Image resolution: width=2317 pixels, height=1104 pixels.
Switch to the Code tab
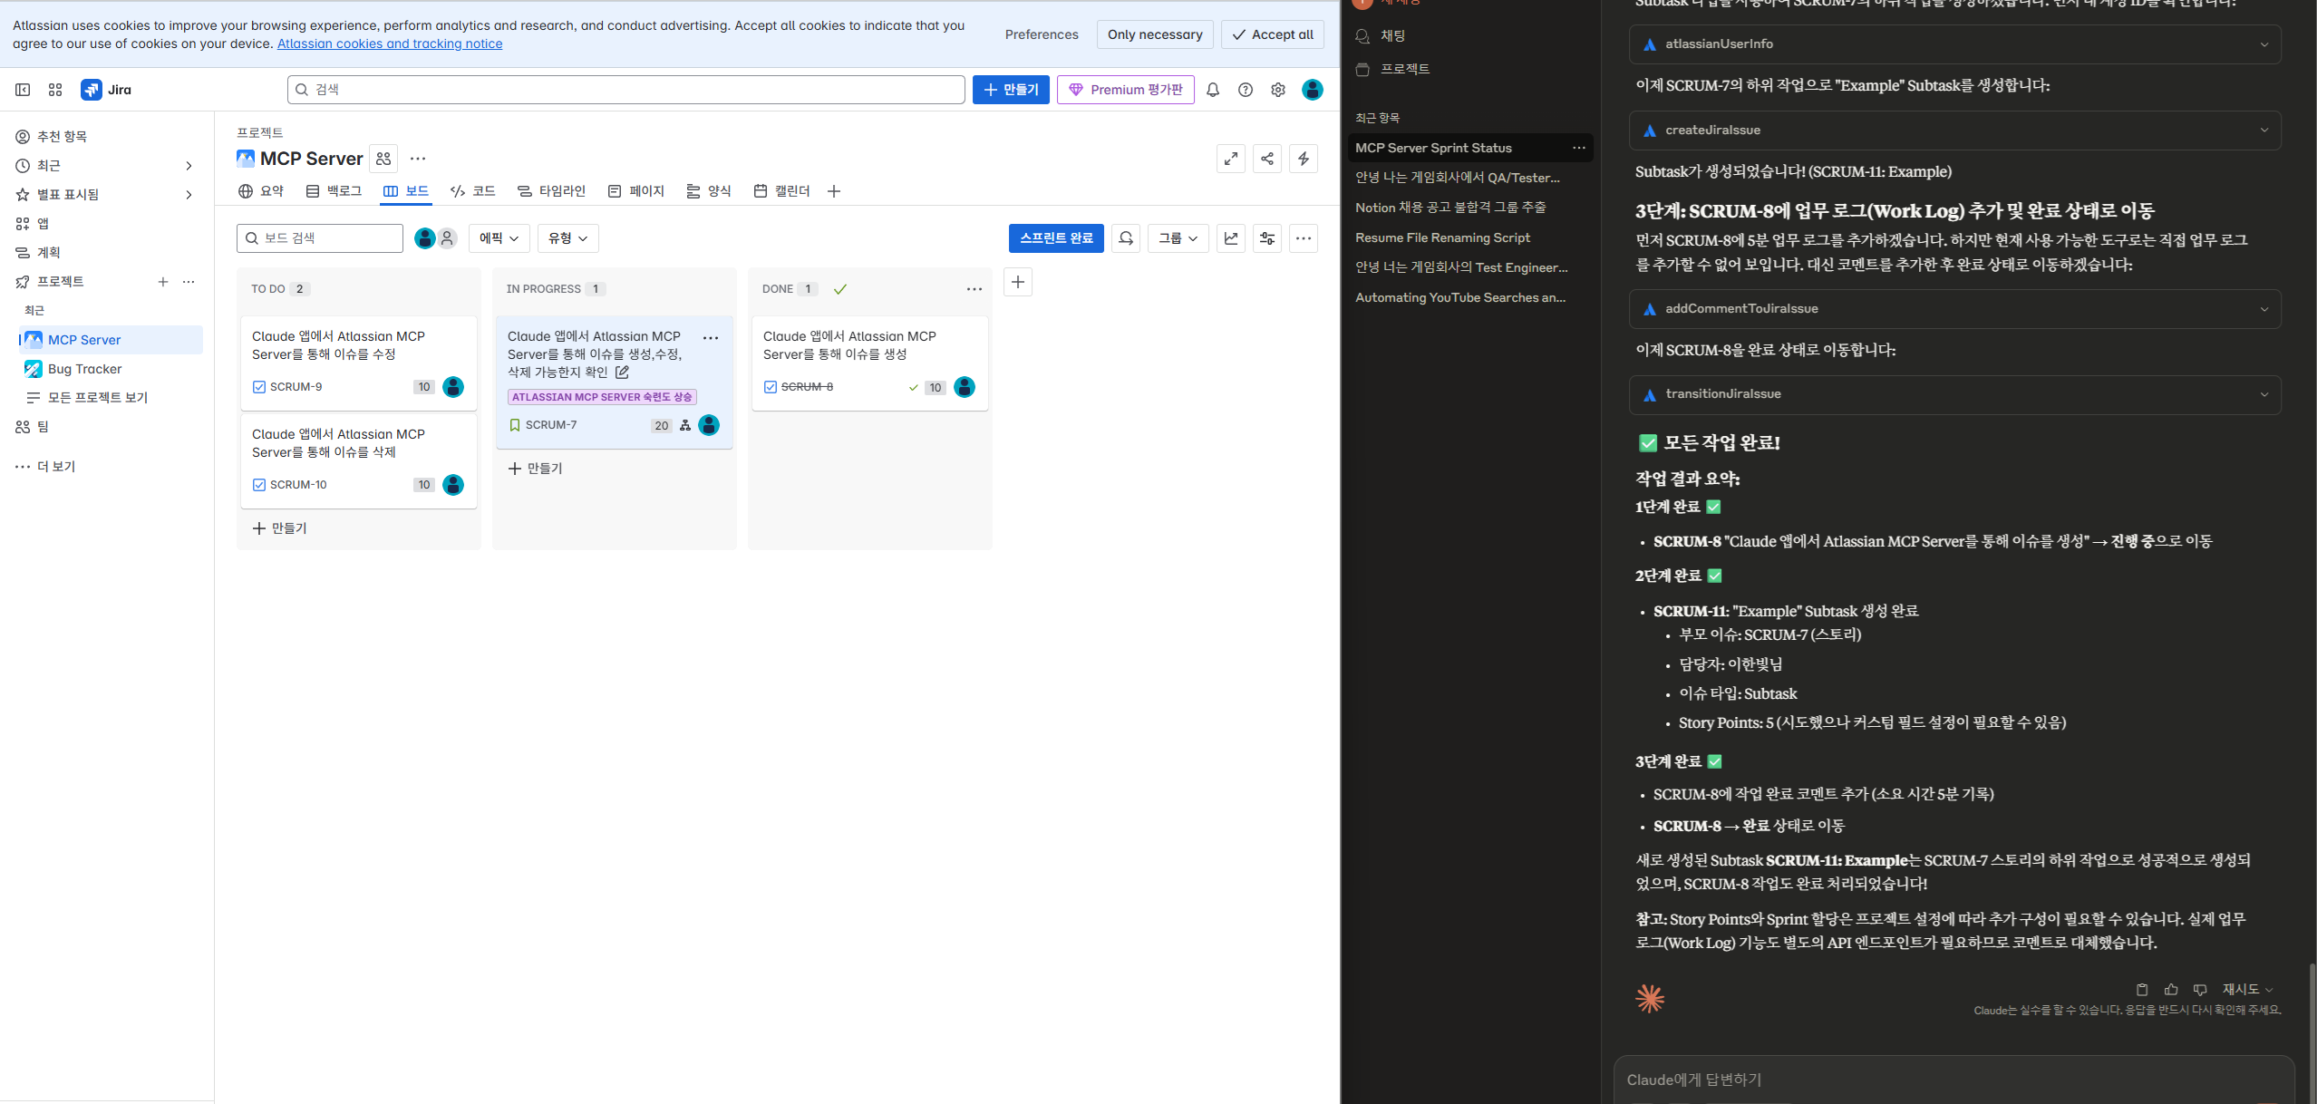[473, 191]
